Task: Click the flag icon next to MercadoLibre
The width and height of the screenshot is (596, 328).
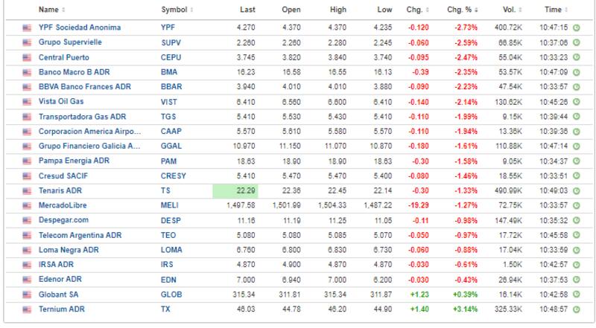Action: point(27,206)
